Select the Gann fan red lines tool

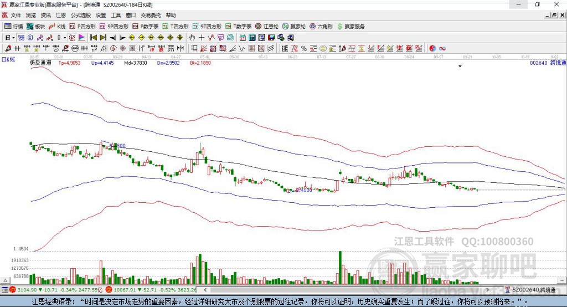pyautogui.click(x=204, y=49)
